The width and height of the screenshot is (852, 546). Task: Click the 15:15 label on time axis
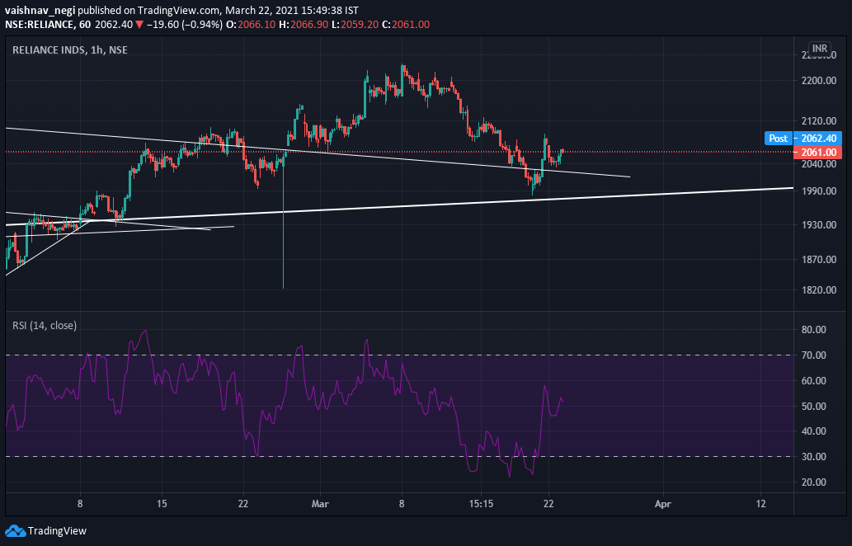click(x=481, y=504)
